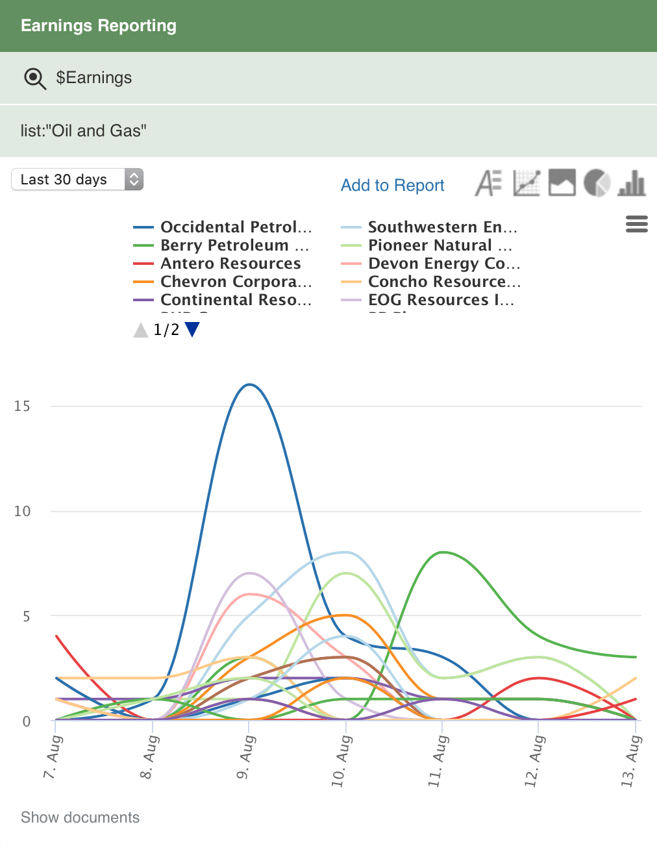Screen dimensions: 657x844
Task: Click the 9. Aug axis label
Action: pyautogui.click(x=246, y=757)
